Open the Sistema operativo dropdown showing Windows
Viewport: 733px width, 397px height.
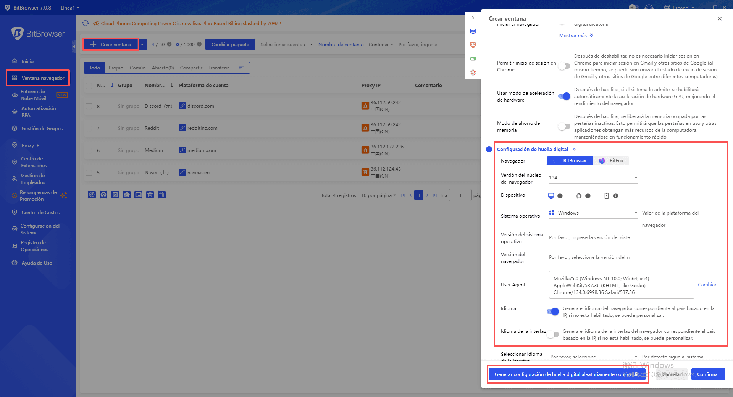click(593, 213)
